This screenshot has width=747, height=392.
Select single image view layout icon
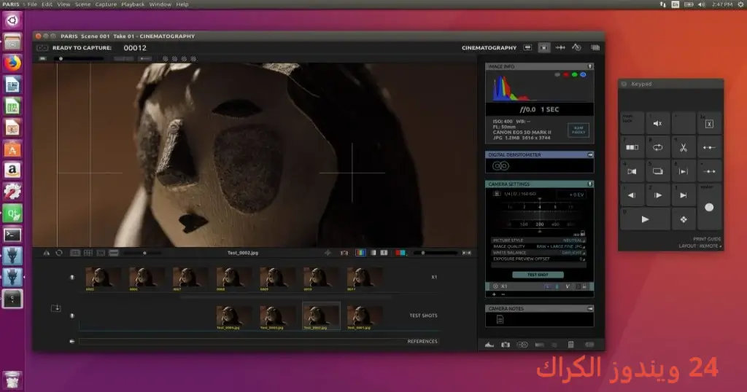pos(75,253)
